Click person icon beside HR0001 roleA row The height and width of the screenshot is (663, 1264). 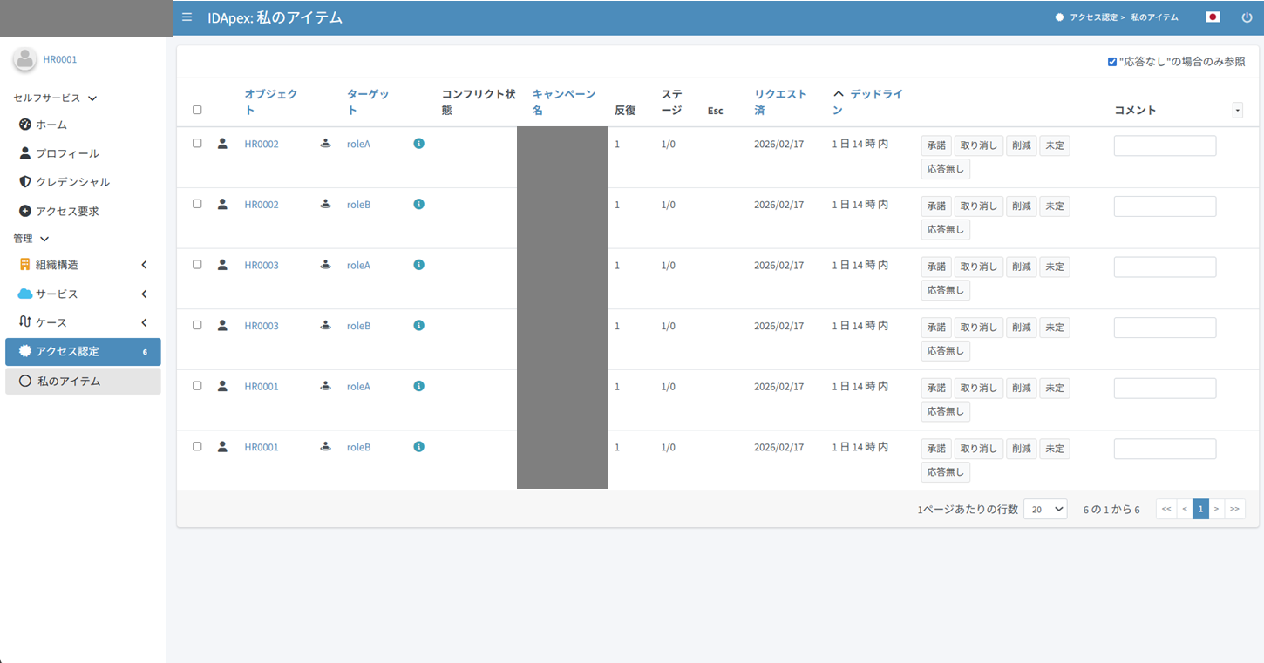point(222,386)
